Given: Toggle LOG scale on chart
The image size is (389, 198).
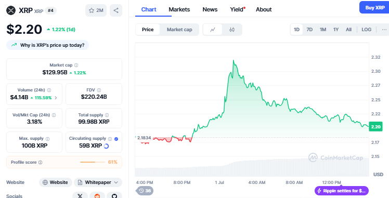Looking at the screenshot, I should tap(367, 30).
